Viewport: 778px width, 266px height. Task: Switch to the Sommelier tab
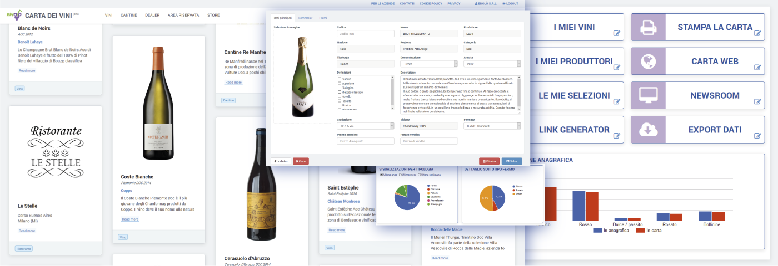click(x=305, y=18)
